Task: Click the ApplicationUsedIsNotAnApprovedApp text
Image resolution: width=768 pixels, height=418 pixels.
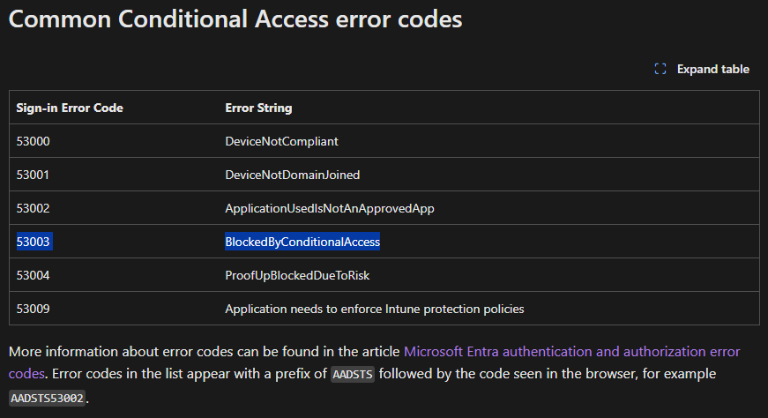Action: 330,208
